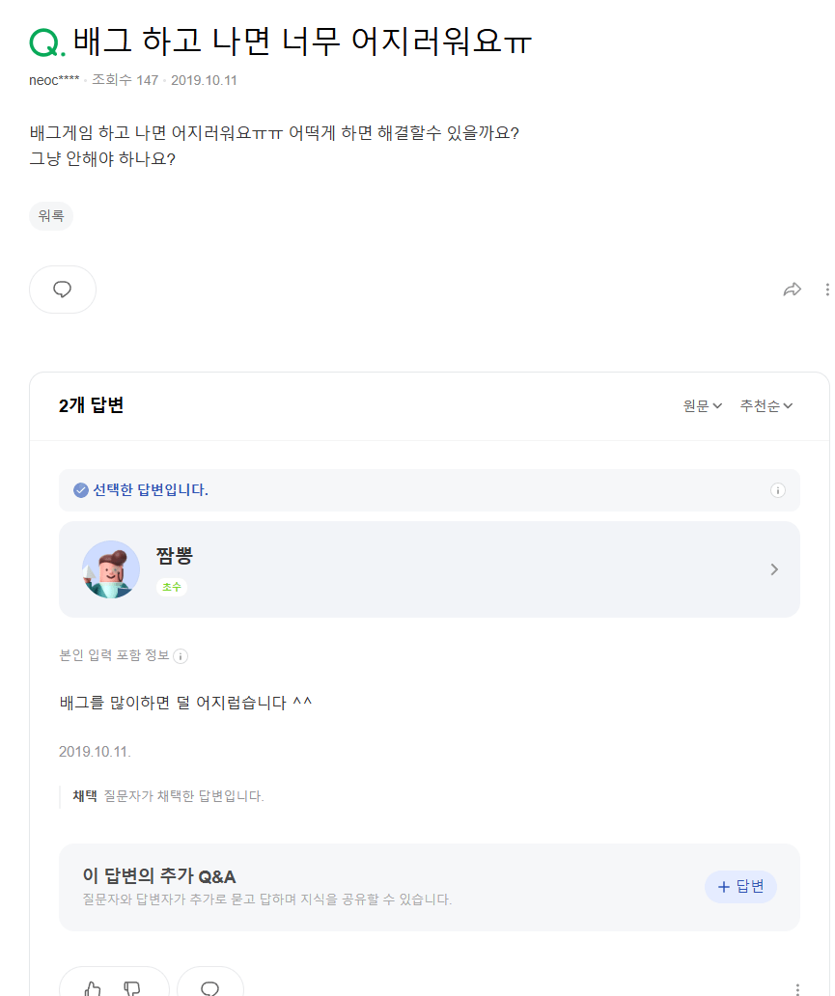Click the blue check mark beside 선택한 답변입니다
835x996 pixels.
point(81,490)
